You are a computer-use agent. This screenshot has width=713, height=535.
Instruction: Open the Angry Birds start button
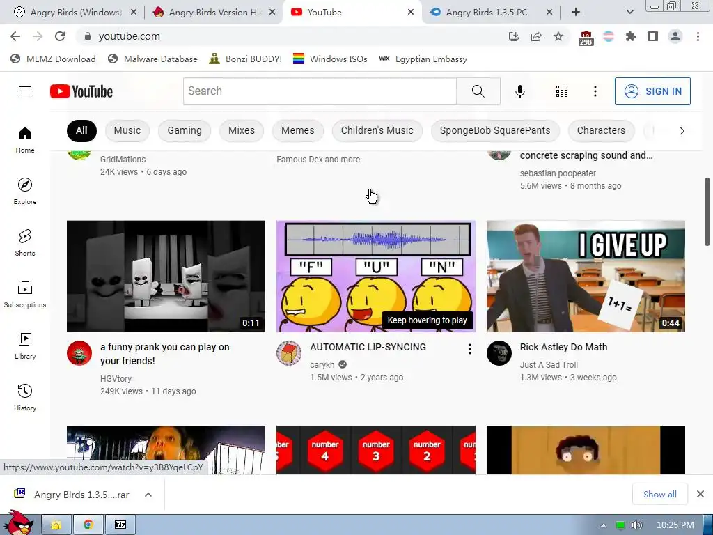click(18, 522)
